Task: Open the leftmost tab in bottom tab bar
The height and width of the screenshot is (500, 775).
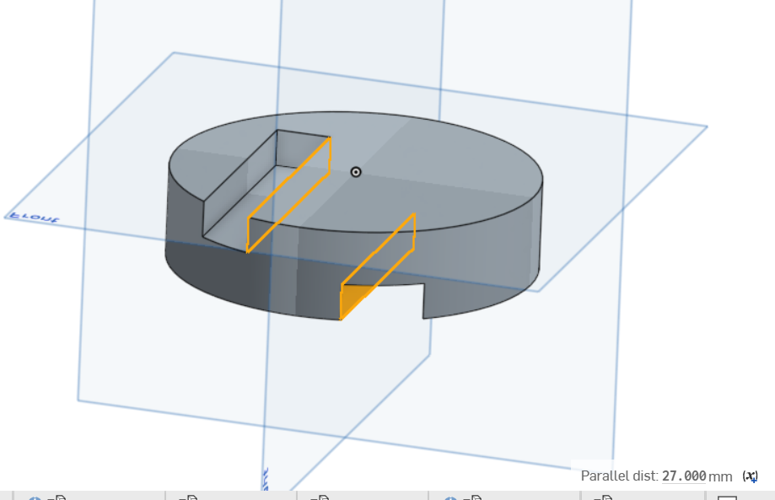Action: point(42,497)
